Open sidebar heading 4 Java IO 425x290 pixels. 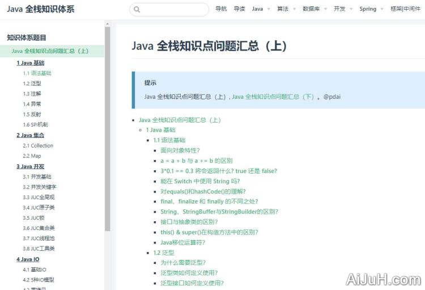[28, 259]
